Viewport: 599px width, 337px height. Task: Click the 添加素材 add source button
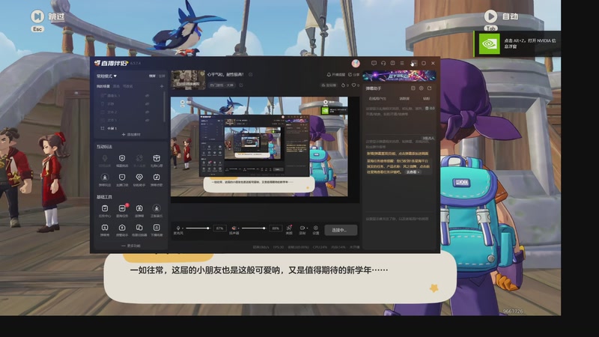point(131,135)
